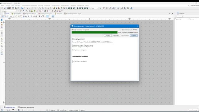Click the Готово button in the import monitor
Screen dimensions: 199x112
[108, 35]
